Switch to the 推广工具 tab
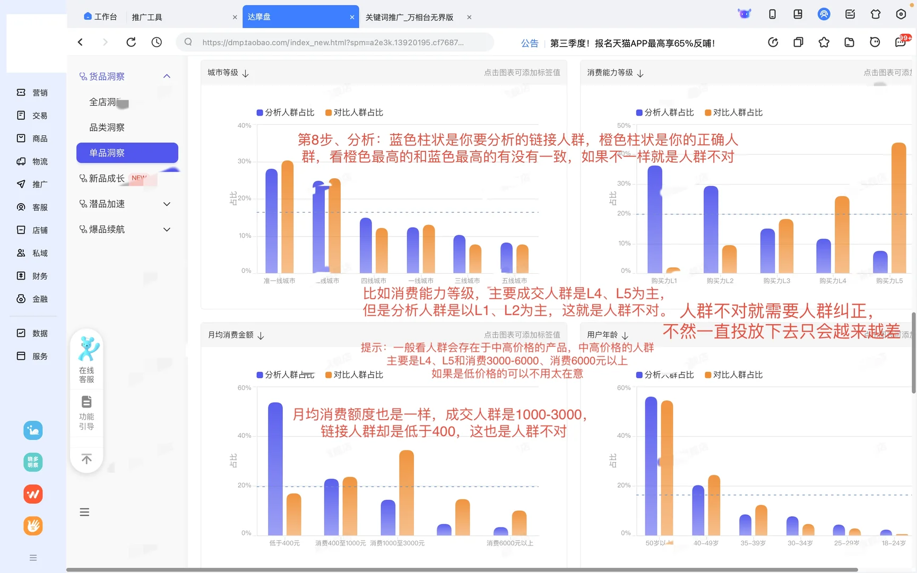 [x=147, y=16]
